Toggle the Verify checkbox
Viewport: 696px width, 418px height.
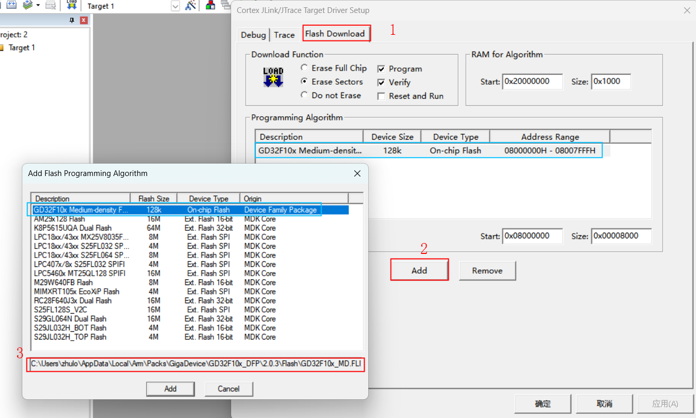pyautogui.click(x=381, y=83)
